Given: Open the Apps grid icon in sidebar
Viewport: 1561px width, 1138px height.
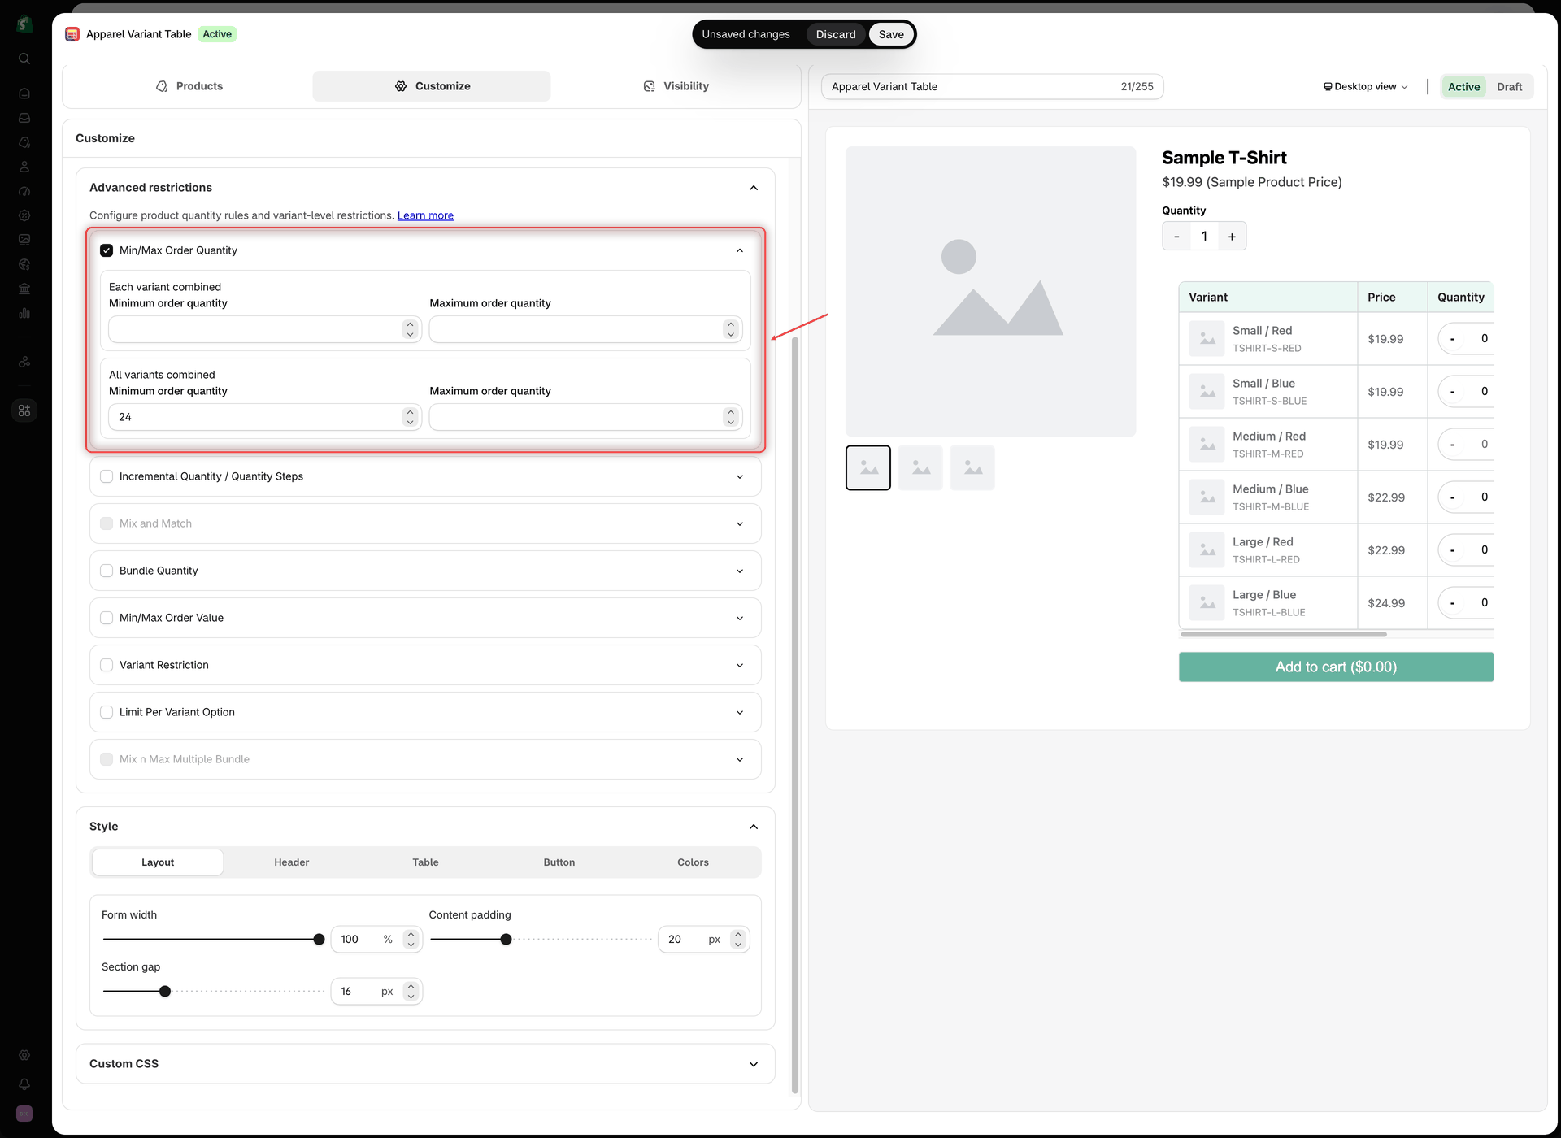Looking at the screenshot, I should point(24,410).
